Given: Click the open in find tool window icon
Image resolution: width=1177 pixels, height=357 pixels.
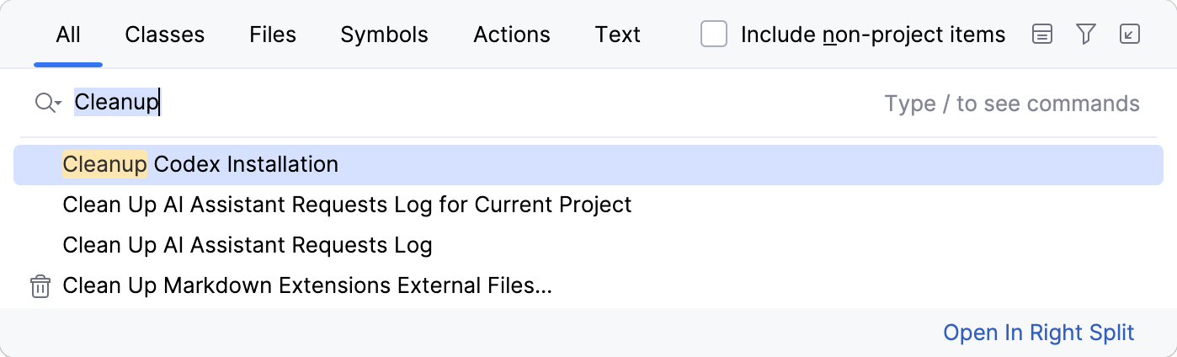Looking at the screenshot, I should tap(1130, 35).
